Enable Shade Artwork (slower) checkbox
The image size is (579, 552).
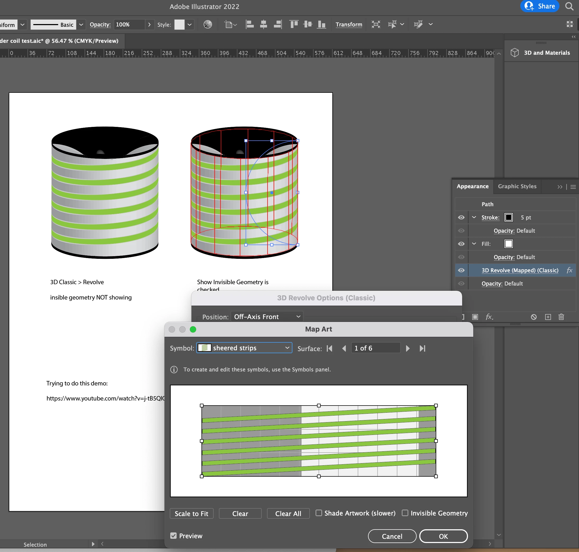(x=319, y=513)
